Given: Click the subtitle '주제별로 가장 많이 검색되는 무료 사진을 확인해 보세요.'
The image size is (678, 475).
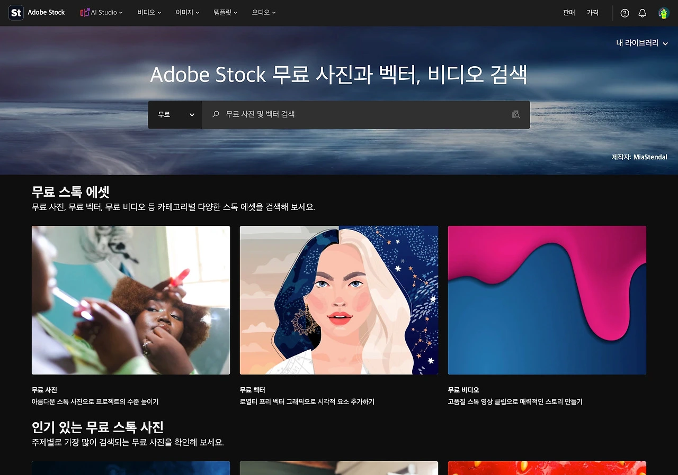Looking at the screenshot, I should coord(128,442).
